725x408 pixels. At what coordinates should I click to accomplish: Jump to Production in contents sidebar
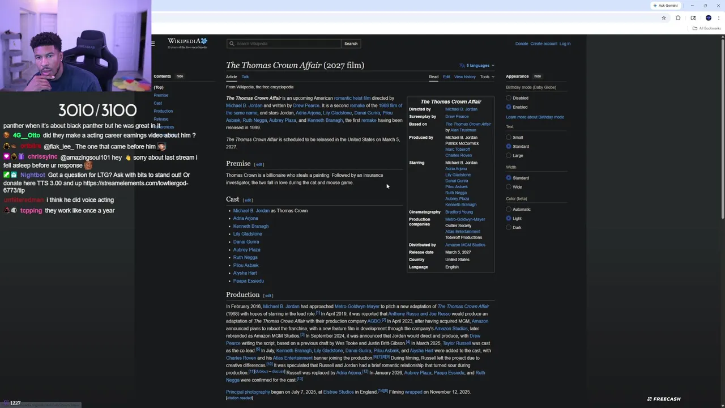pyautogui.click(x=163, y=111)
